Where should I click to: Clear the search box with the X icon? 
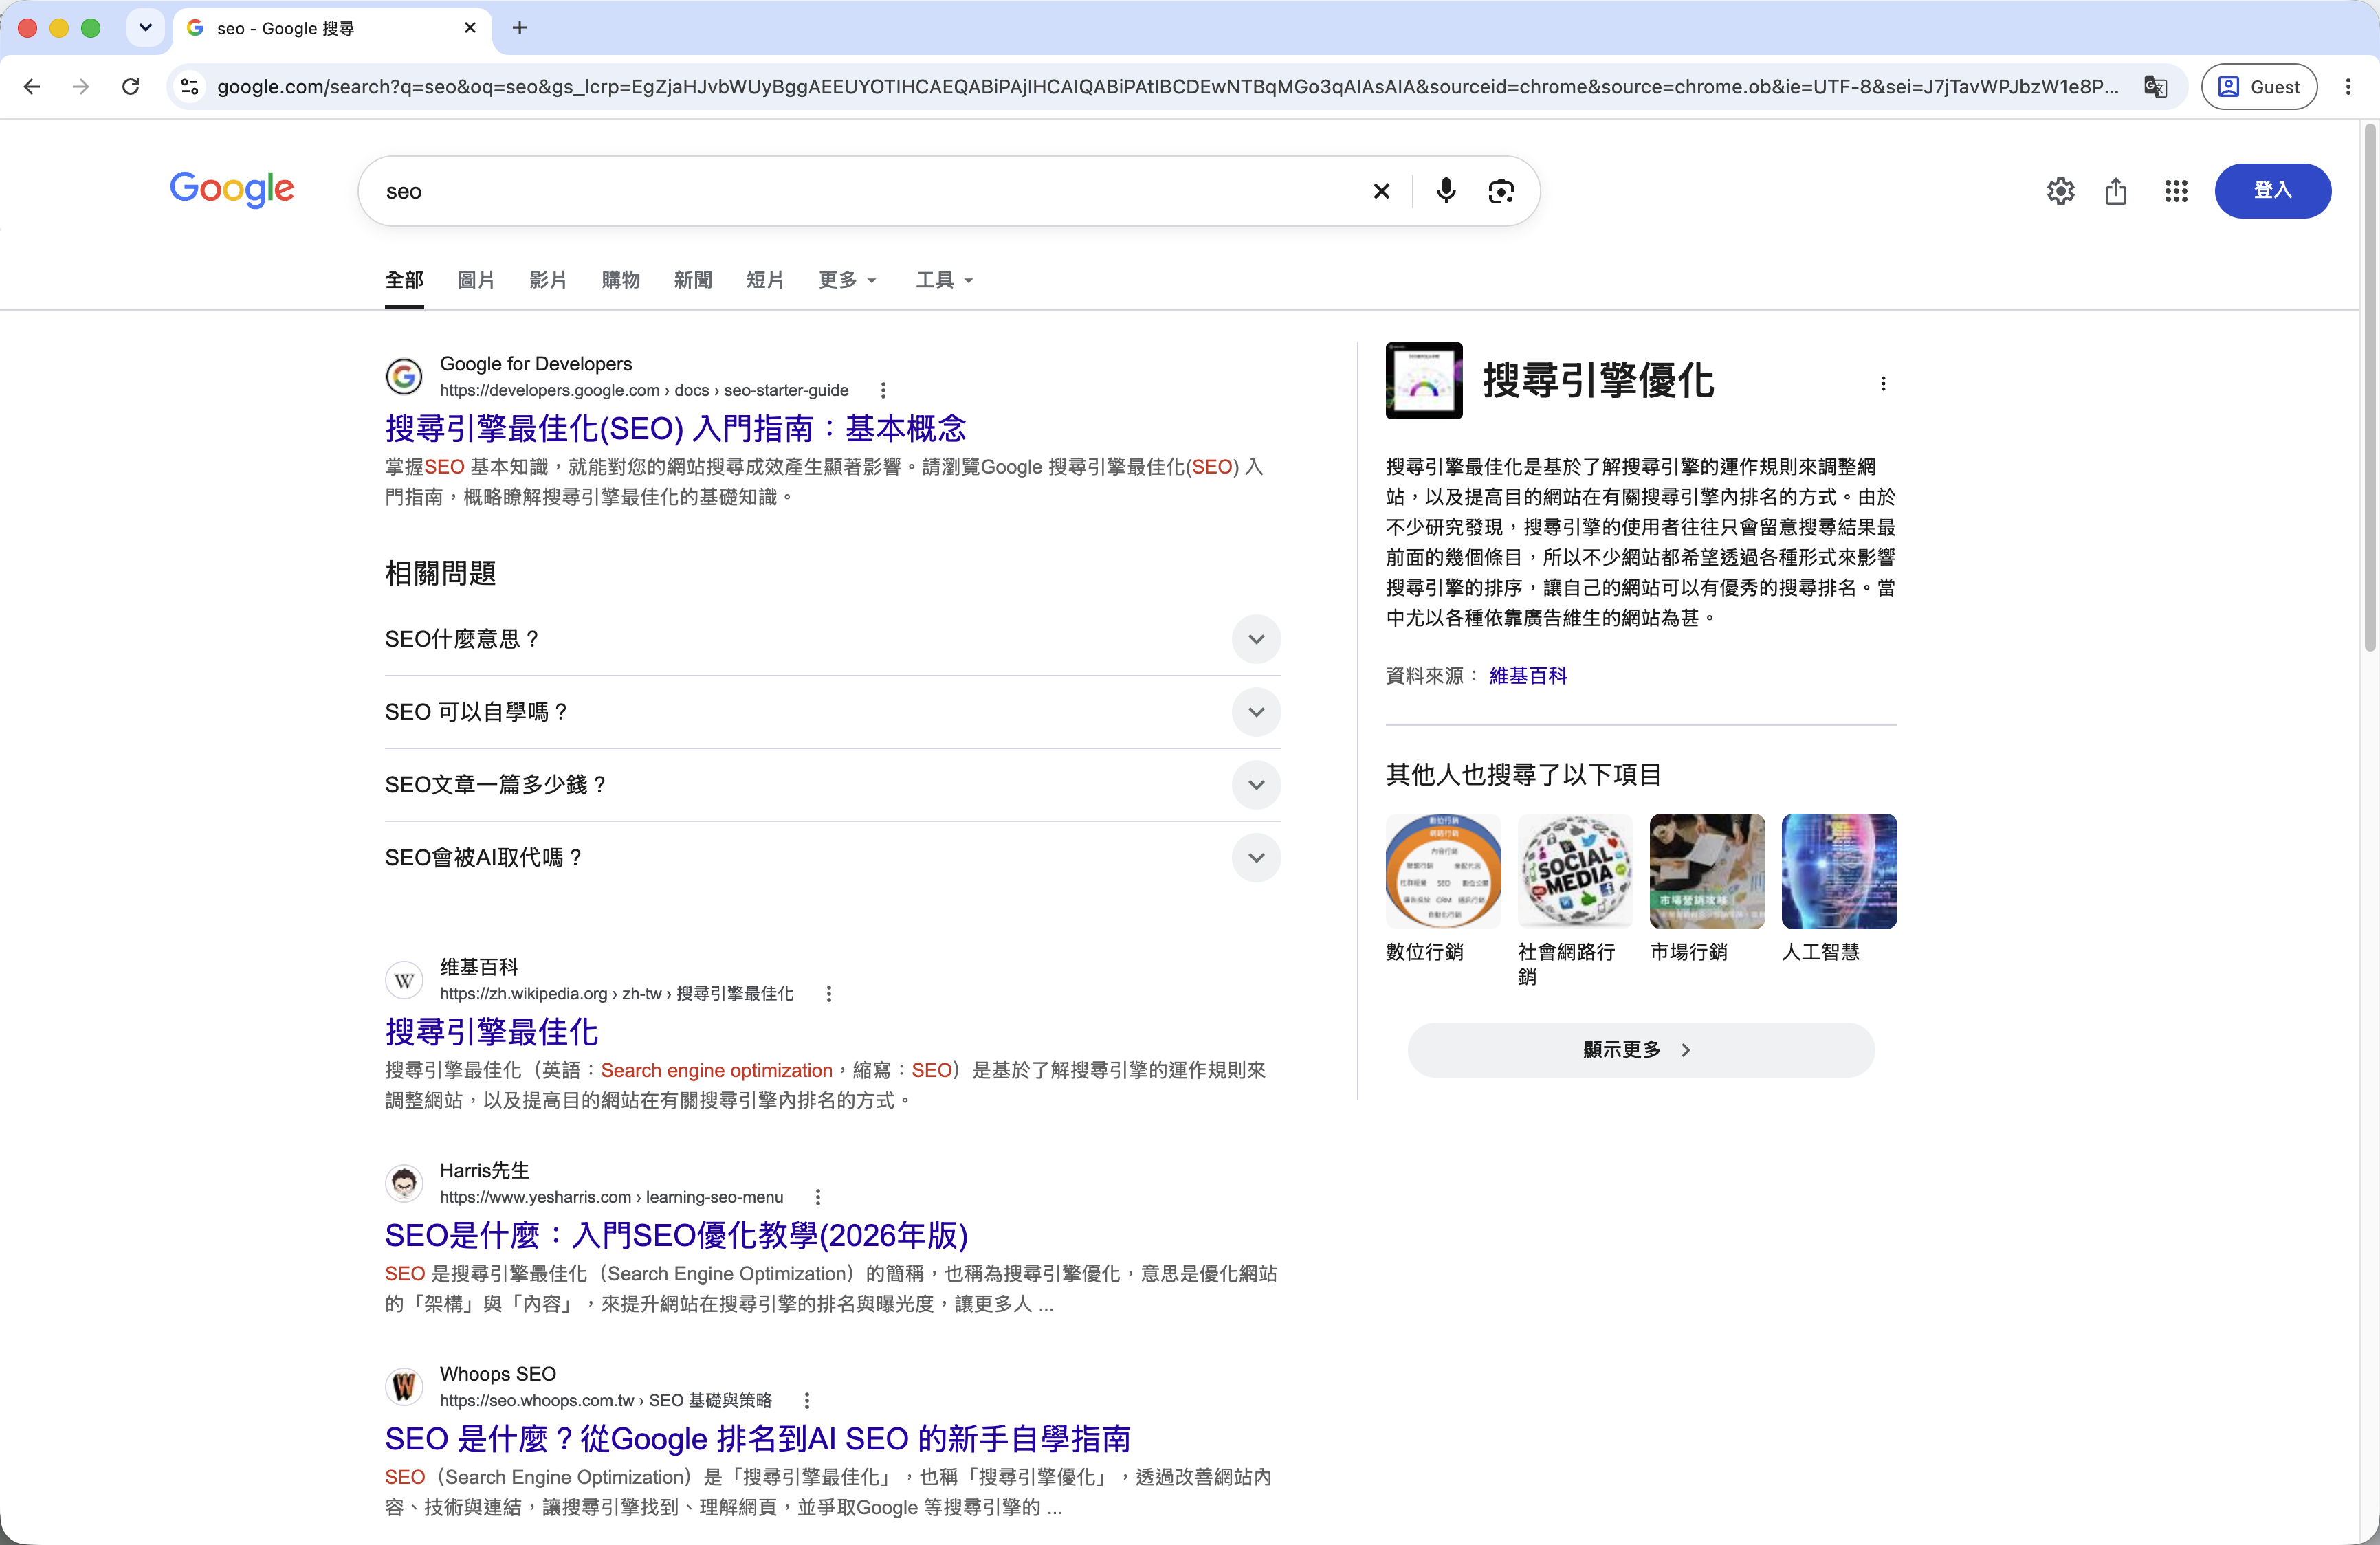coord(1381,191)
